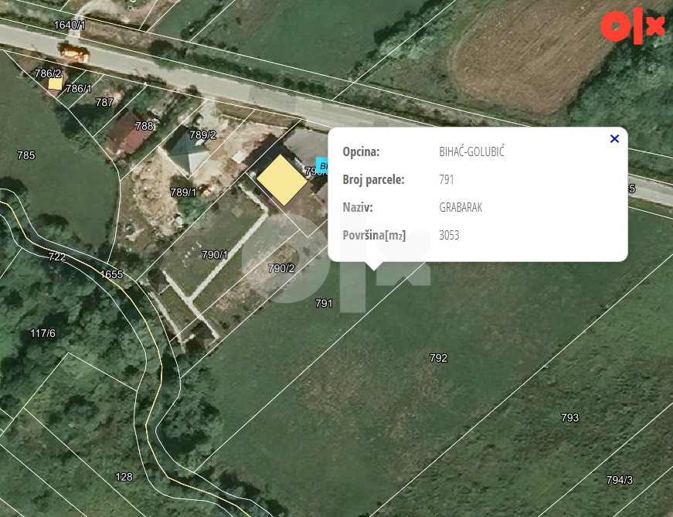Click the Naziv label in popup

[x=358, y=207]
